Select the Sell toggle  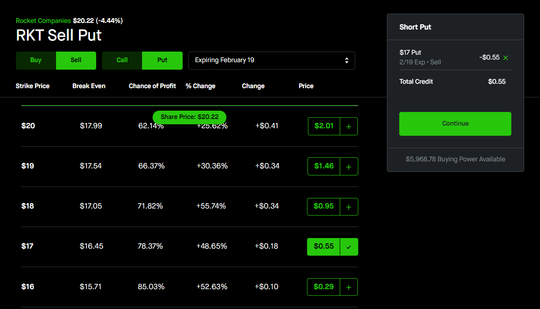click(x=76, y=60)
